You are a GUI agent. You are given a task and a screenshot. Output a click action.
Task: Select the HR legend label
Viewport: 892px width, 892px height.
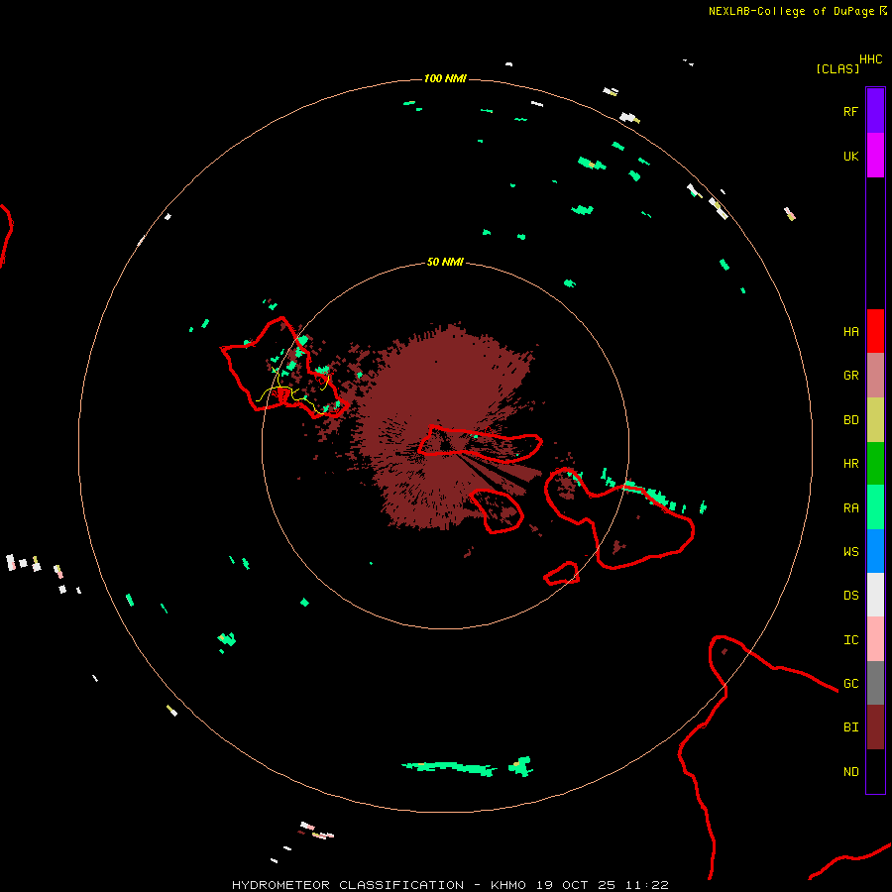(x=850, y=464)
